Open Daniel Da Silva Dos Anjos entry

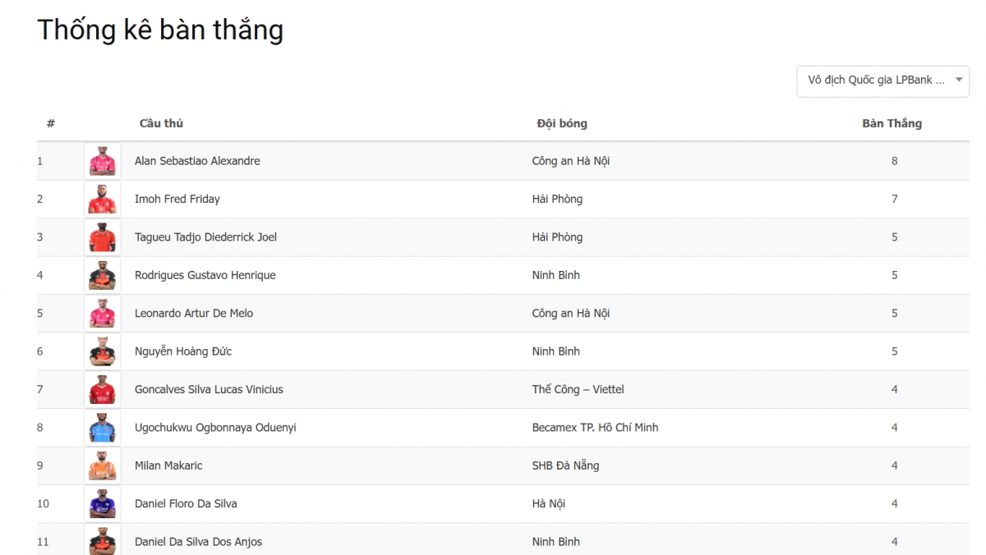click(x=198, y=542)
